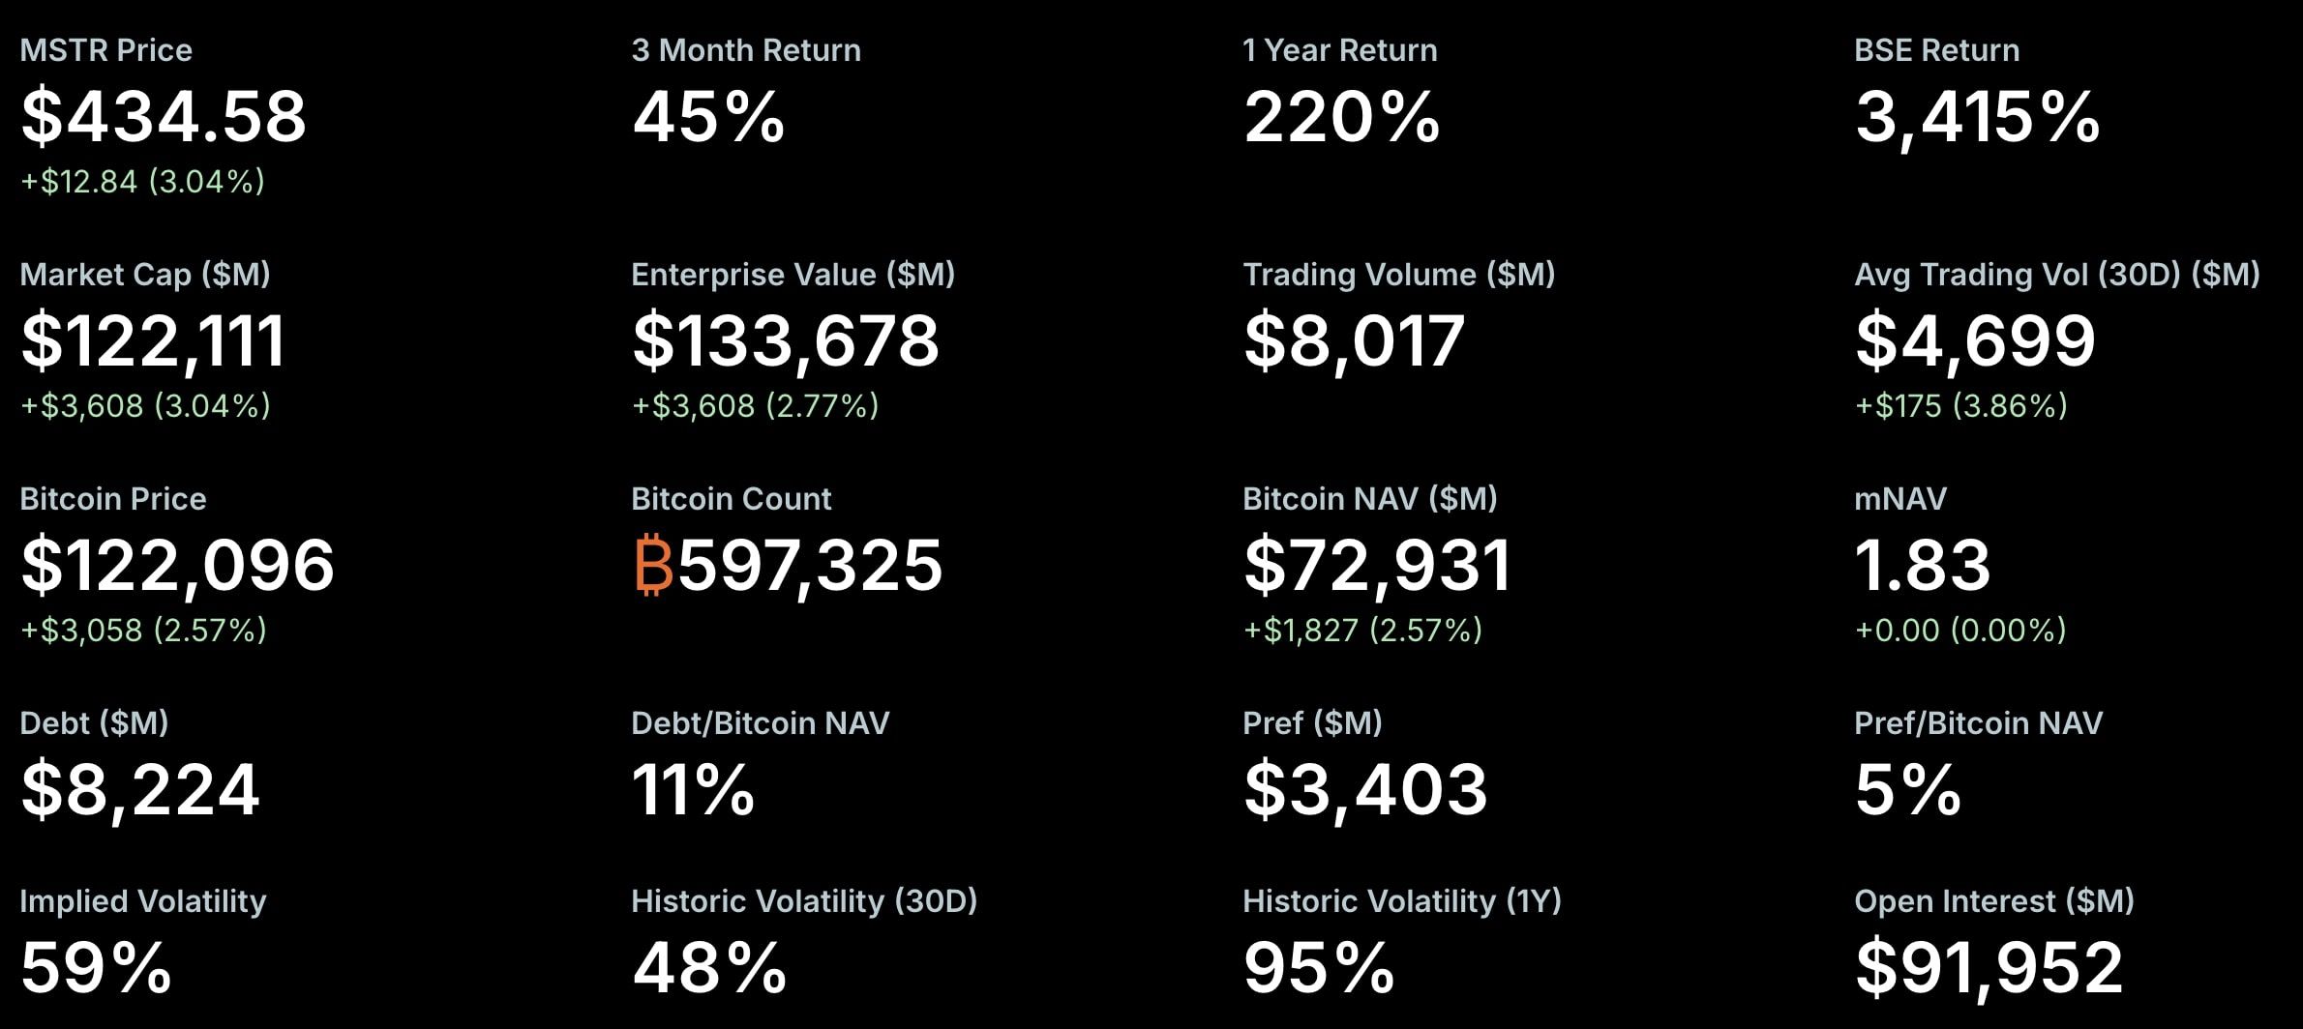Screen dimensions: 2303x1029
Task: Click the Bitcoin NAV $72,931 figure
Action: point(1377,566)
